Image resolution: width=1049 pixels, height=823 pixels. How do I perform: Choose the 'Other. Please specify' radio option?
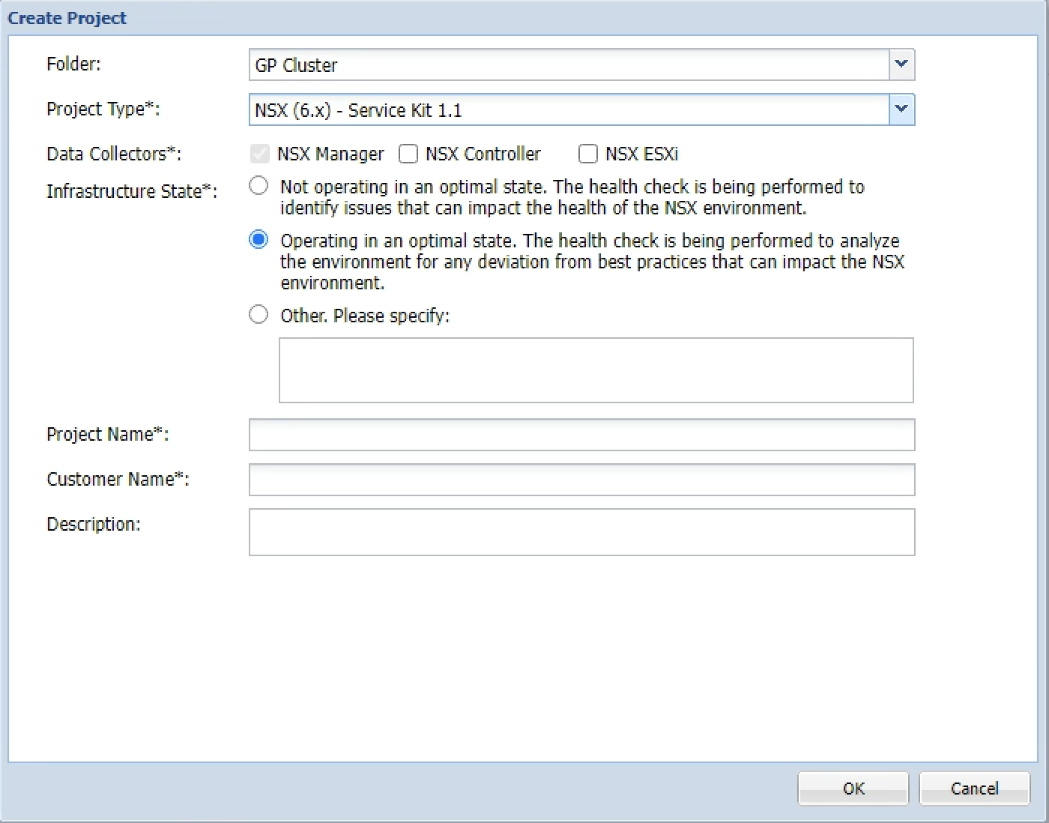click(x=259, y=314)
